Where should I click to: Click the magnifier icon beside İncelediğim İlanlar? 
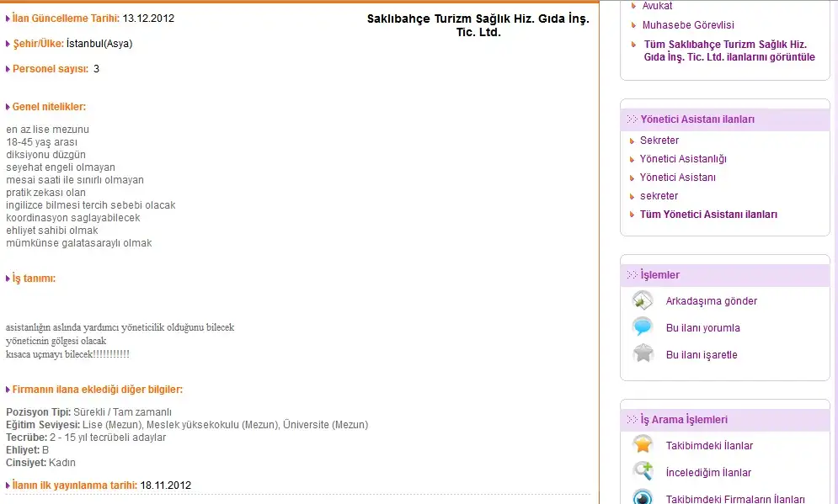tap(643, 471)
